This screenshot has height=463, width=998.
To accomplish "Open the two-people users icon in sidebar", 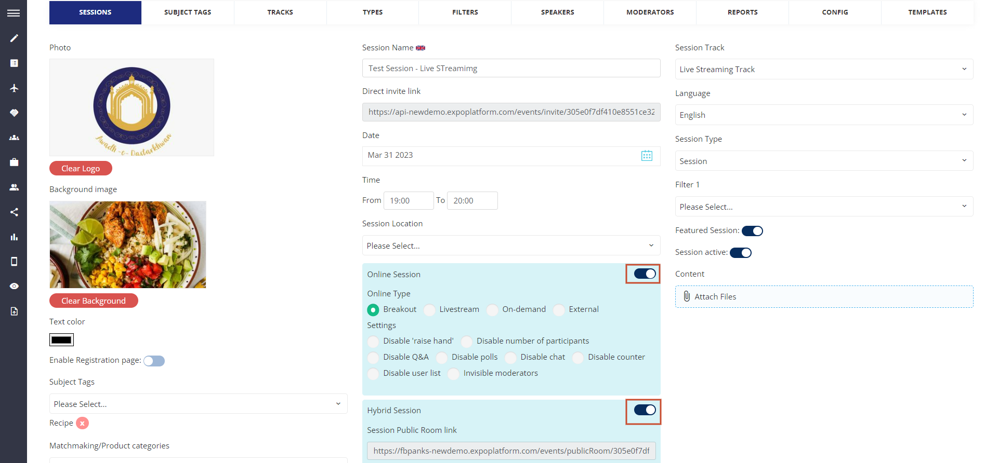I will [x=14, y=187].
